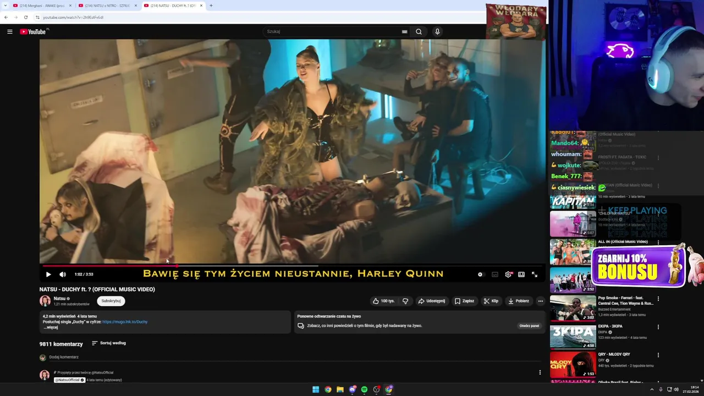
Task: Share the video via Udostępnij
Action: point(432,301)
